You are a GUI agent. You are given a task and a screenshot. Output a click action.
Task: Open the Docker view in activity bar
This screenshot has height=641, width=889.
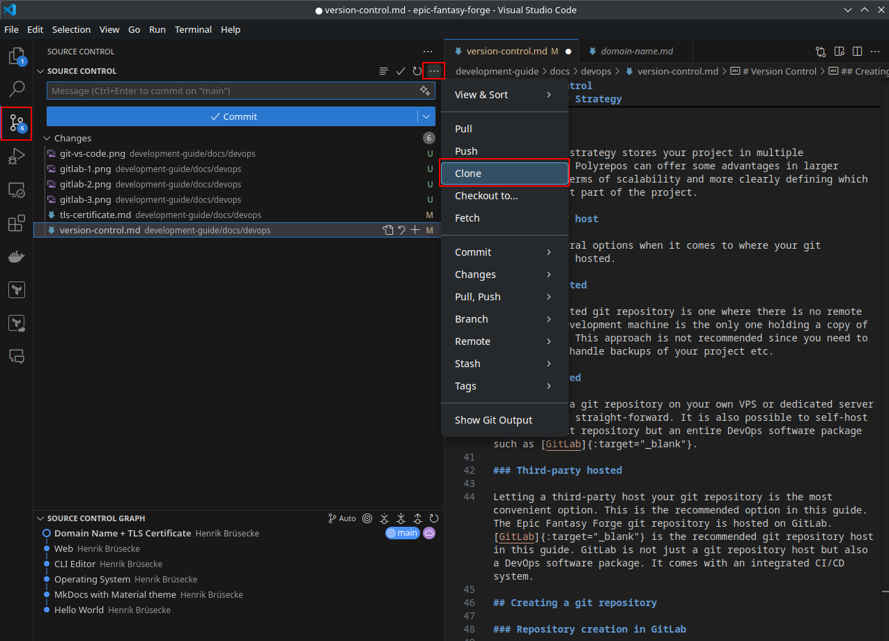pyautogui.click(x=17, y=256)
